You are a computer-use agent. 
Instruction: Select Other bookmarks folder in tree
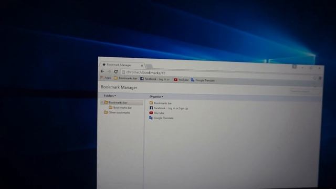(117, 112)
